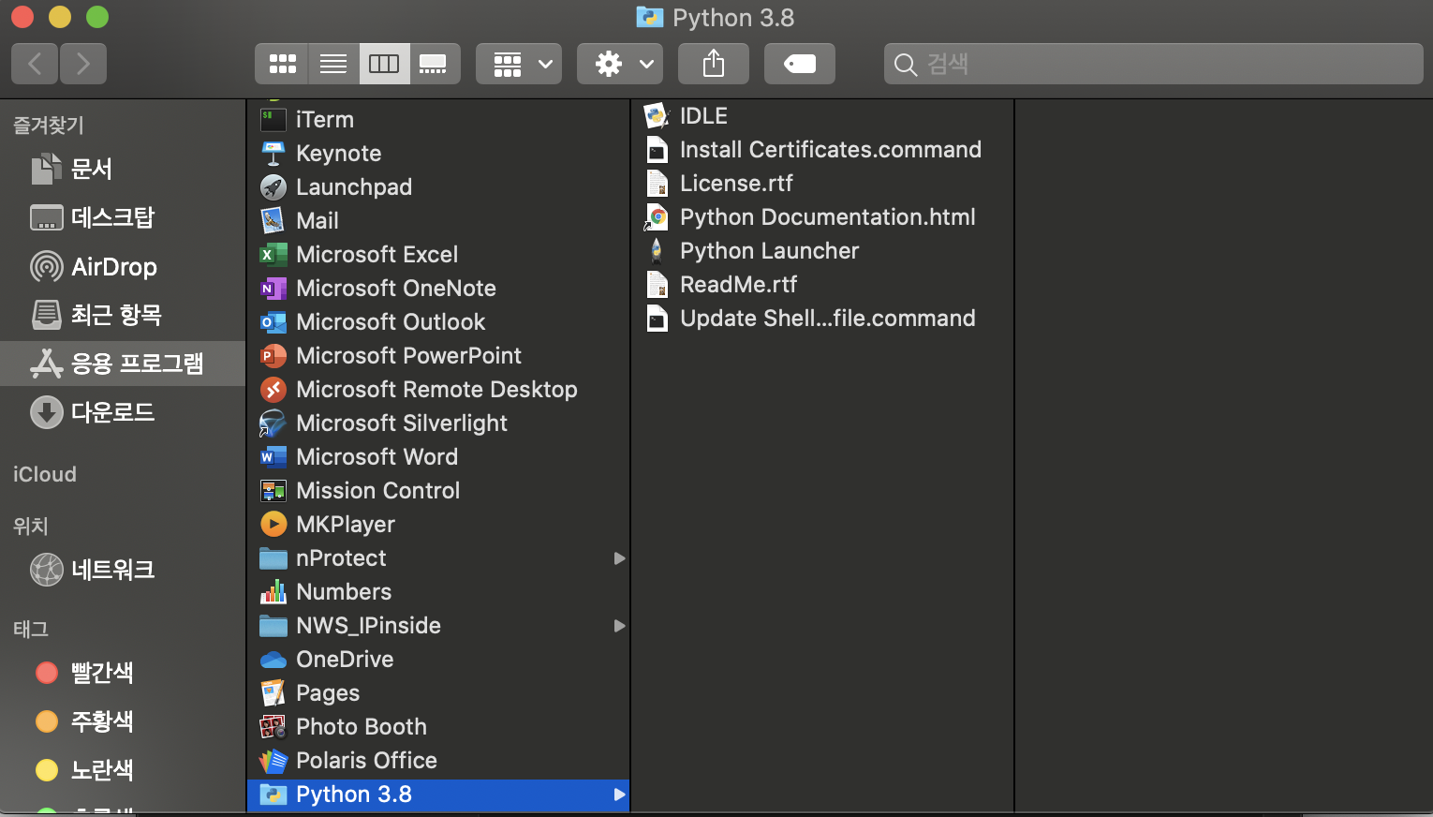Screen dimensions: 1433x817
Task: Select the MKPlayer app icon
Action: [273, 525]
